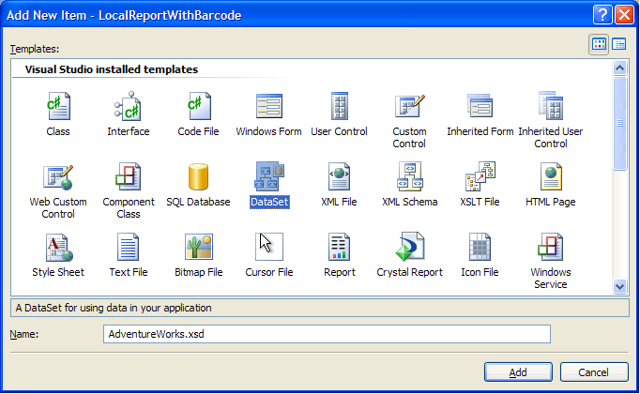Pick the XSLT File template icon

[x=480, y=176]
